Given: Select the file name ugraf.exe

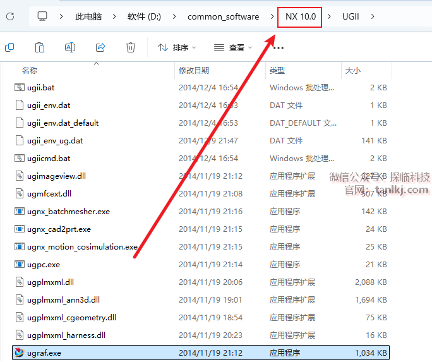Looking at the screenshot, I should click(x=44, y=353).
